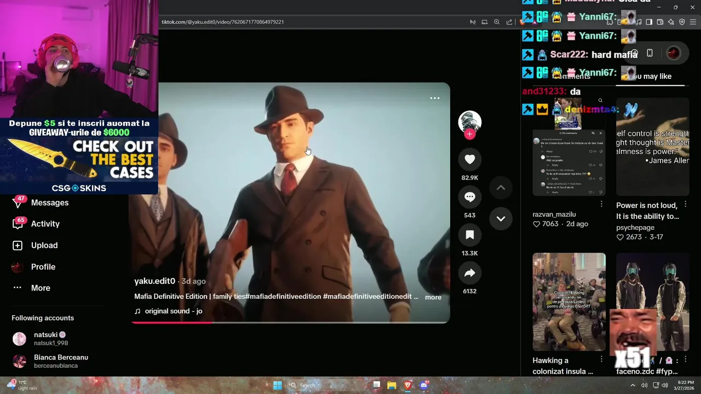Click the phone get-app icon in TikTok header
Viewport: 701px width, 394px height.
[x=650, y=53]
